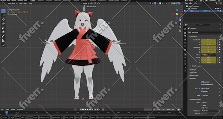Open the Scene properties tab
223x119 pixels.
click(x=185, y=43)
